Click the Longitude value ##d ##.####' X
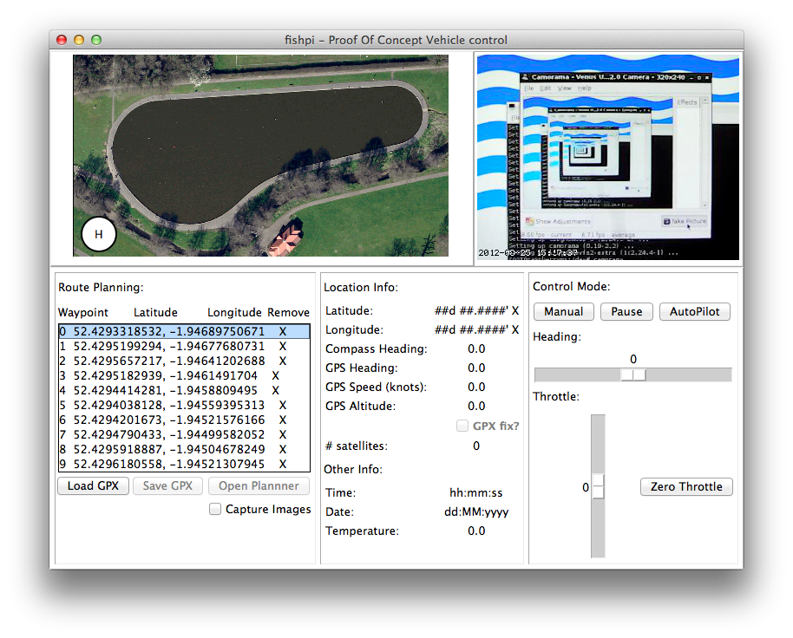This screenshot has width=793, height=638. (476, 329)
